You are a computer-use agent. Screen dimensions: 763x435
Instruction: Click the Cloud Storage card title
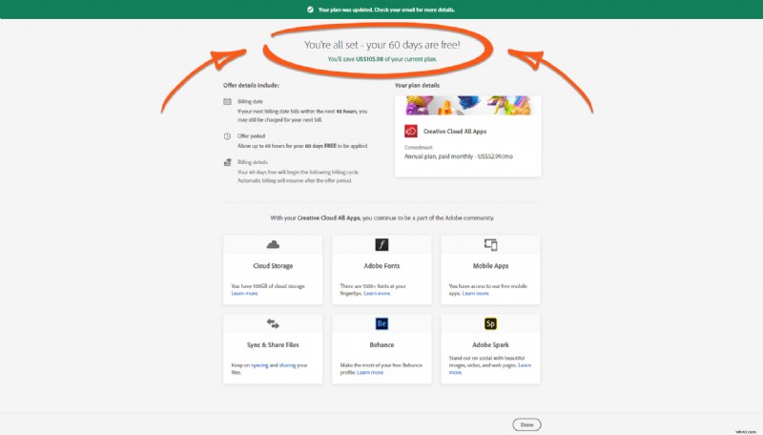tap(273, 265)
